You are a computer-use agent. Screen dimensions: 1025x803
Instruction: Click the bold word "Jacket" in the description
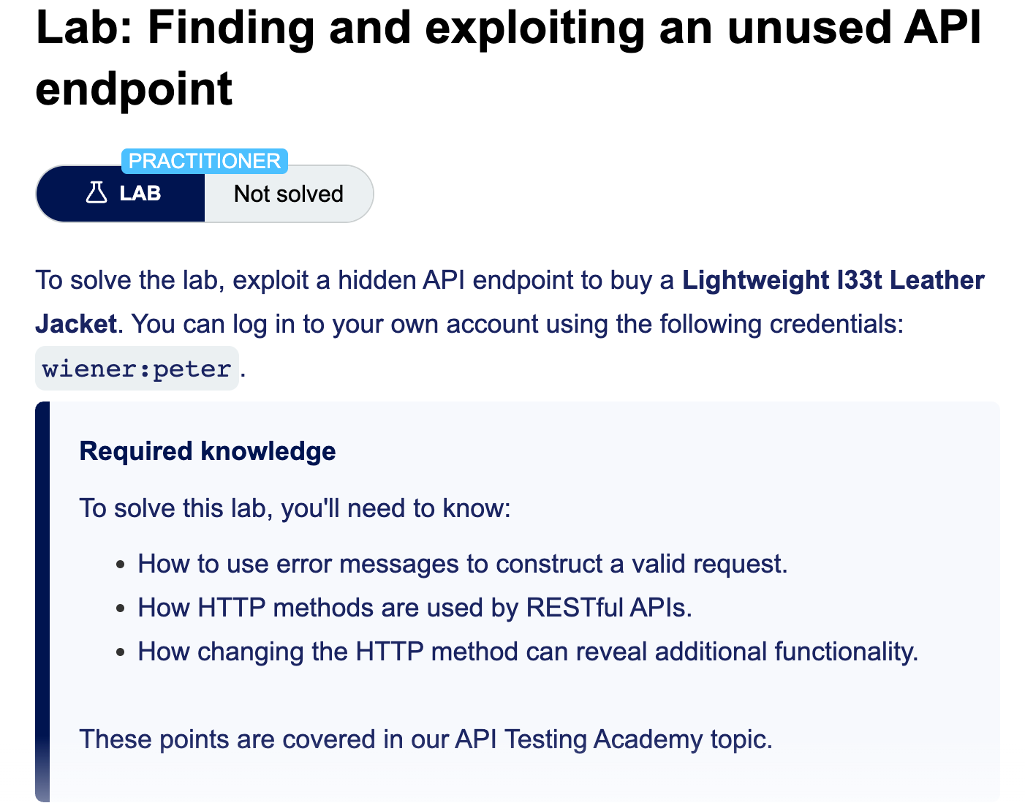click(76, 324)
